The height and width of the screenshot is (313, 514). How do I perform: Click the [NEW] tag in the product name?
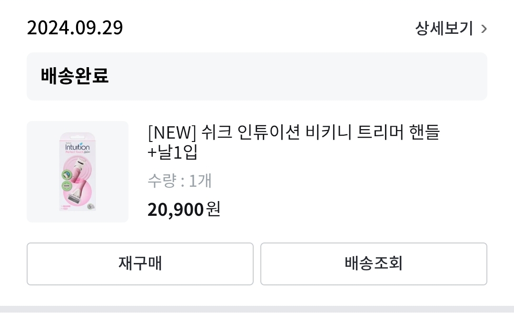(172, 132)
